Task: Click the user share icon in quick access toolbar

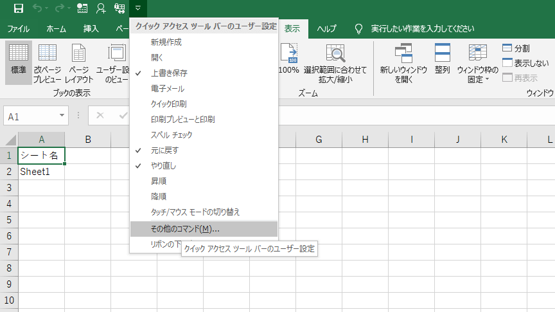Action: point(101,8)
